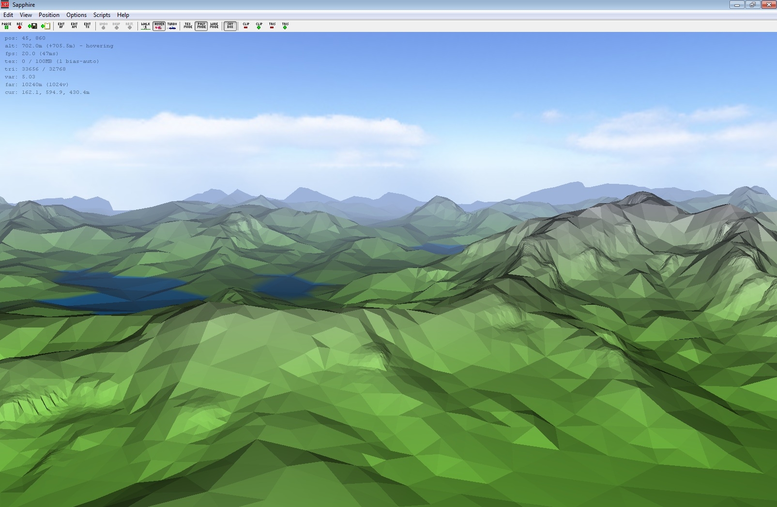Toggle POLY MODE rendering

coord(201,26)
